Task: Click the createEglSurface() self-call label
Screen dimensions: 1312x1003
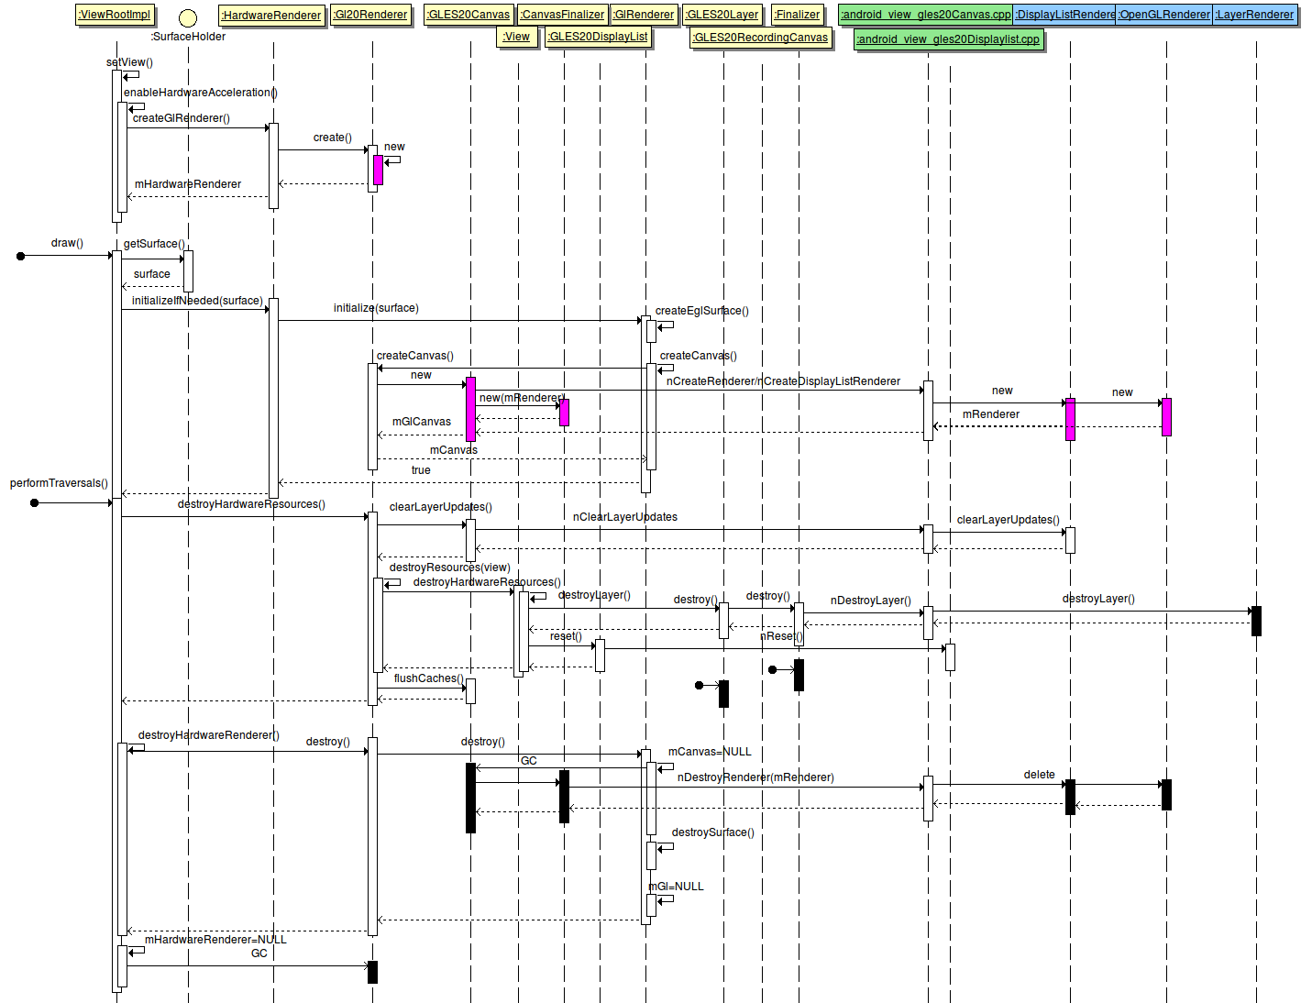Action: pyautogui.click(x=701, y=311)
